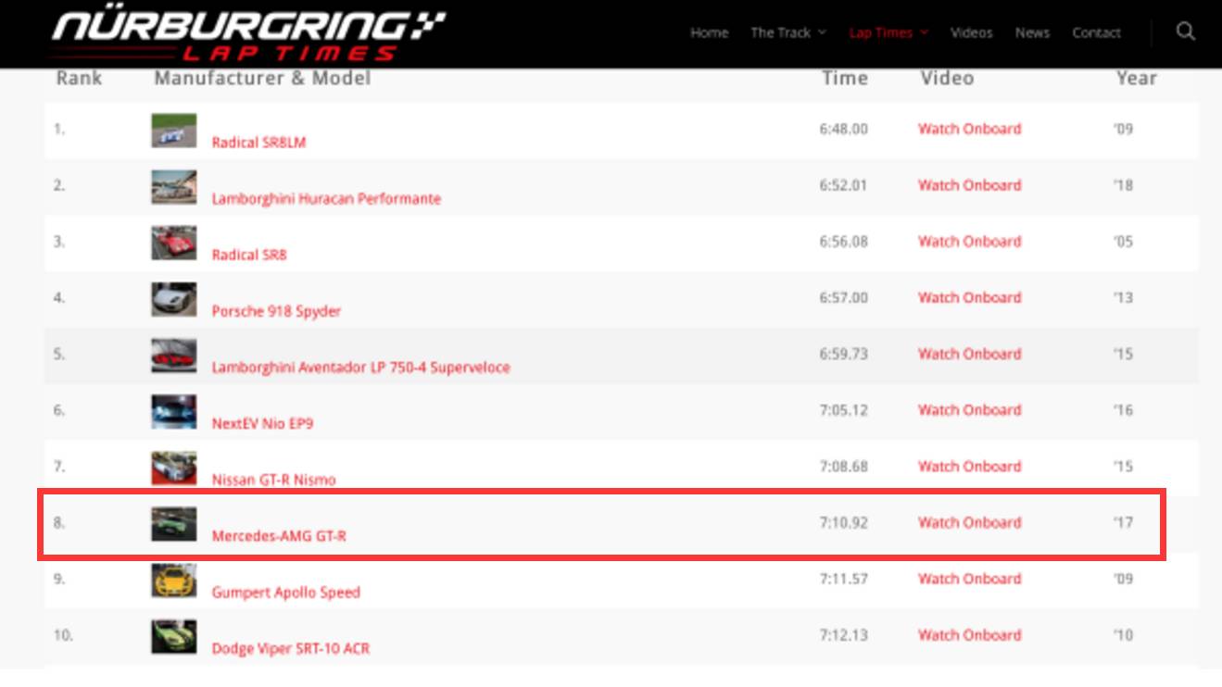
Task: Watch Onboard video for Nissan GT-R Nismo
Action: coord(969,467)
